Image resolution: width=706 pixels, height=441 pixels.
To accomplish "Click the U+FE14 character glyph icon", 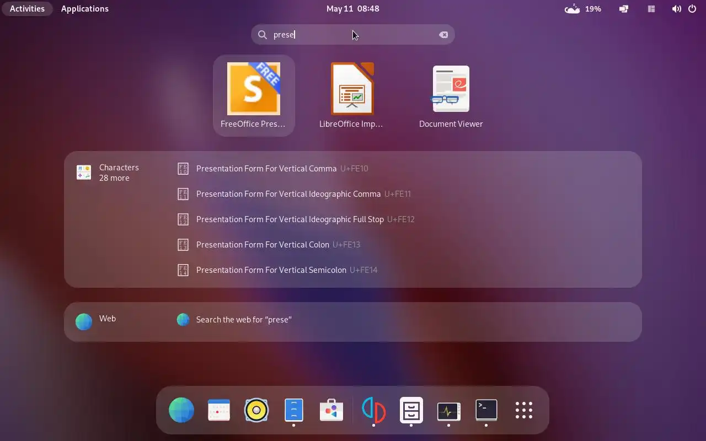I will click(x=183, y=270).
